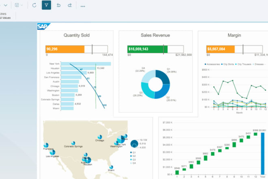268x179 pixels.
Task: Click the Q2 map legend entry
Action: click(133, 156)
